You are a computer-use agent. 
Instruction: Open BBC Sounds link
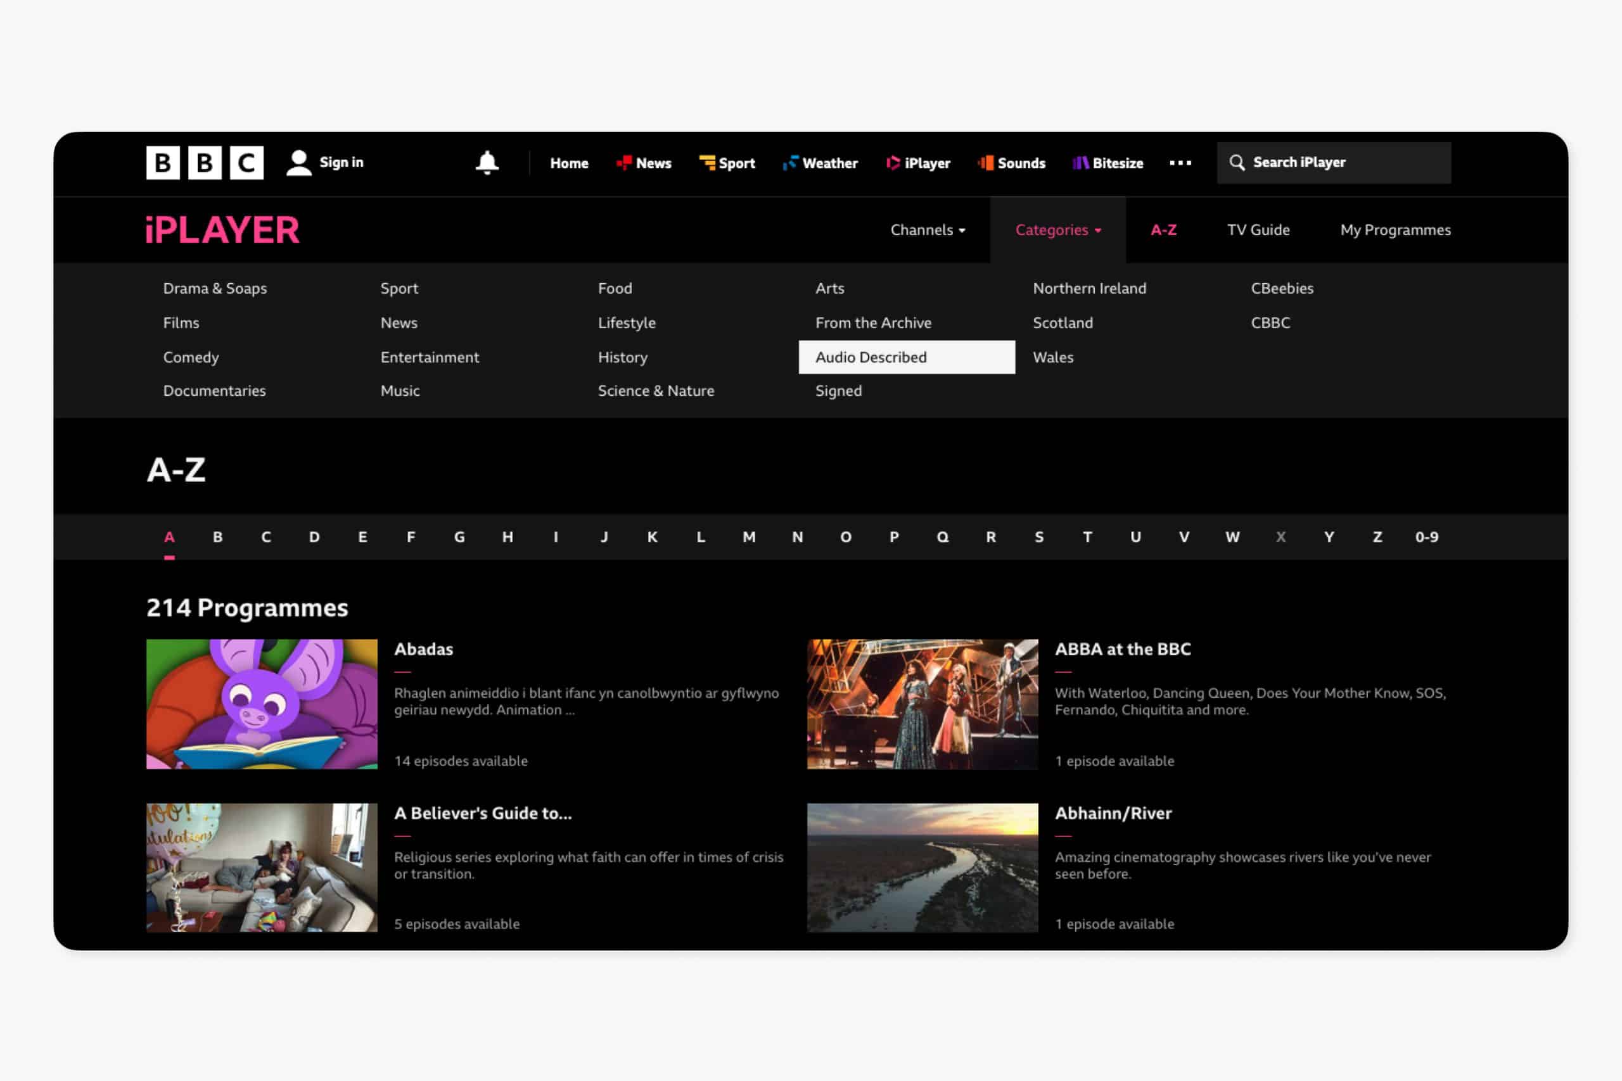(1011, 163)
